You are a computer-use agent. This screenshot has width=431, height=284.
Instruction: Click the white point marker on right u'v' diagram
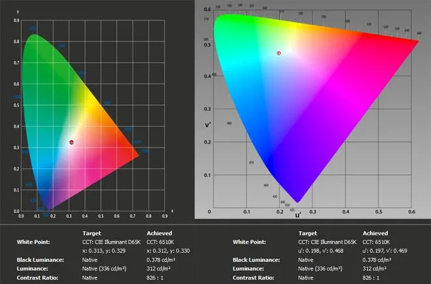tap(279, 53)
